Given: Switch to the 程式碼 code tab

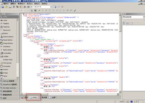Looking at the screenshot, I should pos(43,98).
